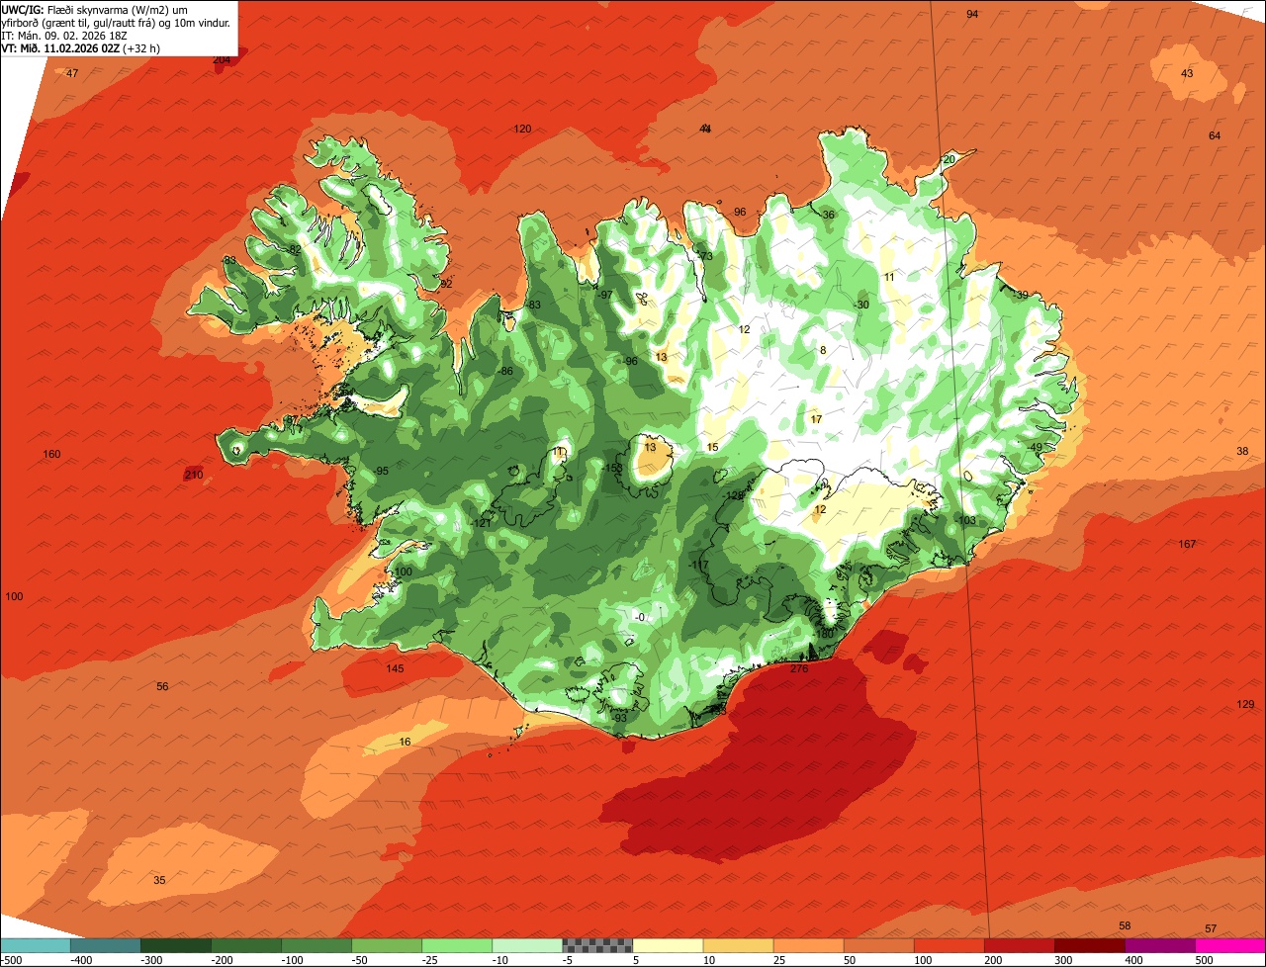Viewport: 1266px width, 967px height.
Task: Click the 16 value off the south coast
Action: [405, 743]
